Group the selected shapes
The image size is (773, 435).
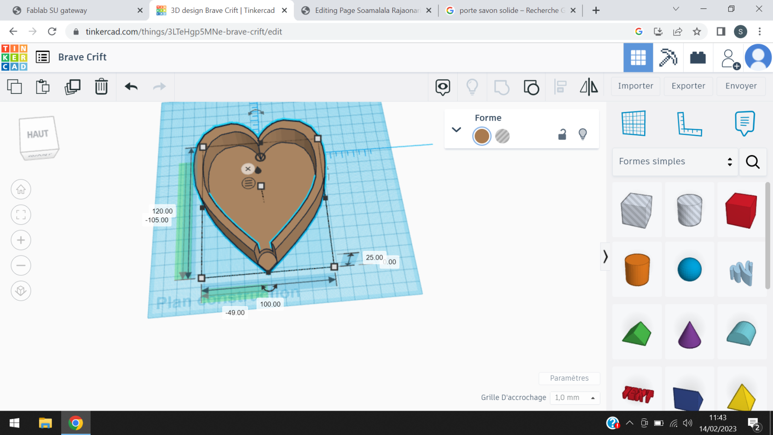click(x=502, y=87)
